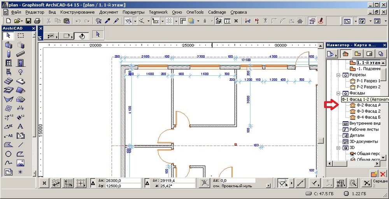The width and height of the screenshot is (389, 199).
Task: Select the Mesh tool
Action: pyautogui.click(x=21, y=99)
